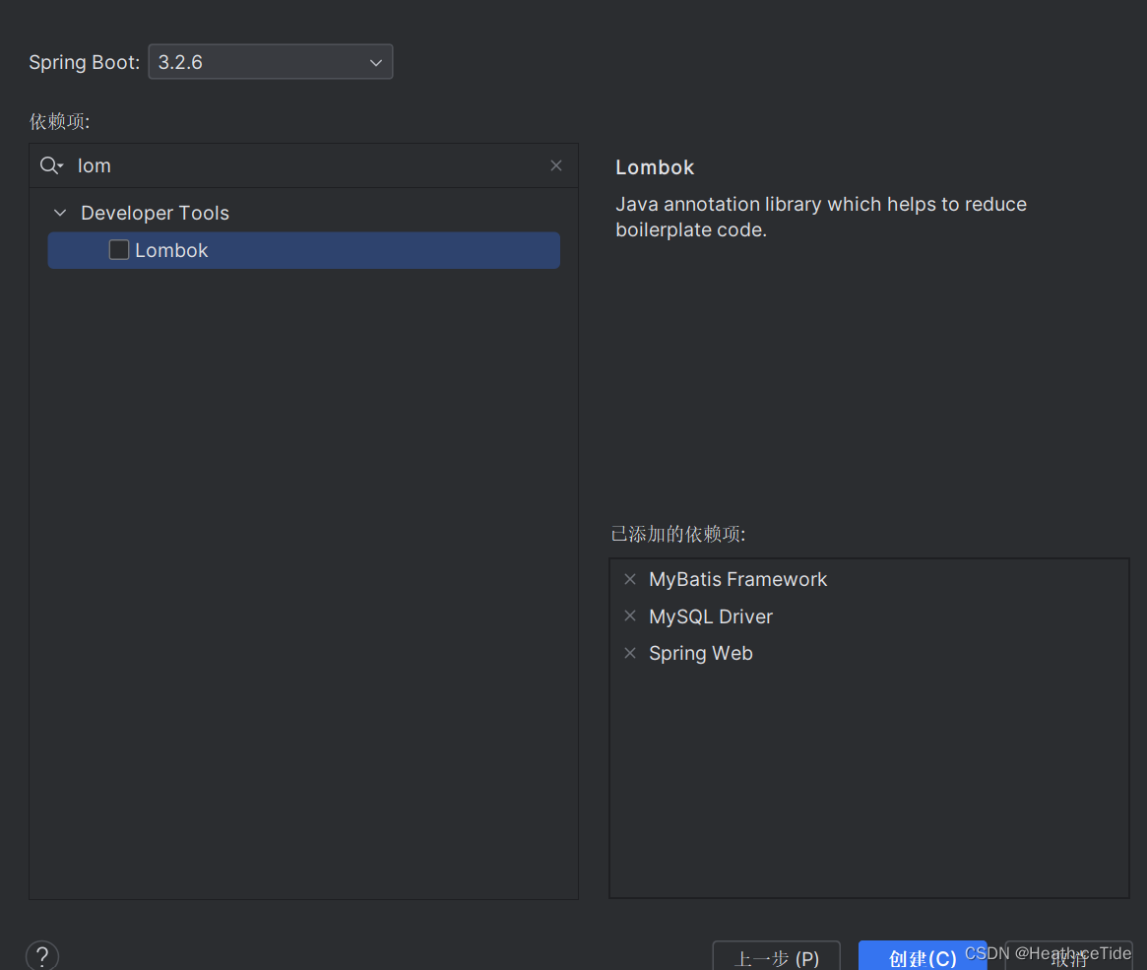The image size is (1147, 970).
Task: Click the search magnifier icon in dependencies
Action: click(x=51, y=166)
